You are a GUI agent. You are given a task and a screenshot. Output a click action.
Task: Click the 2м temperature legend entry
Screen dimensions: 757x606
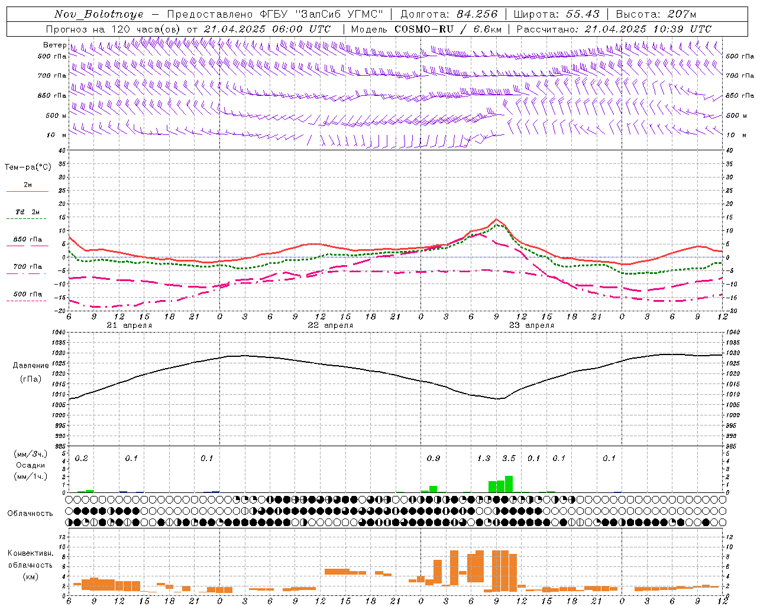[x=28, y=185]
